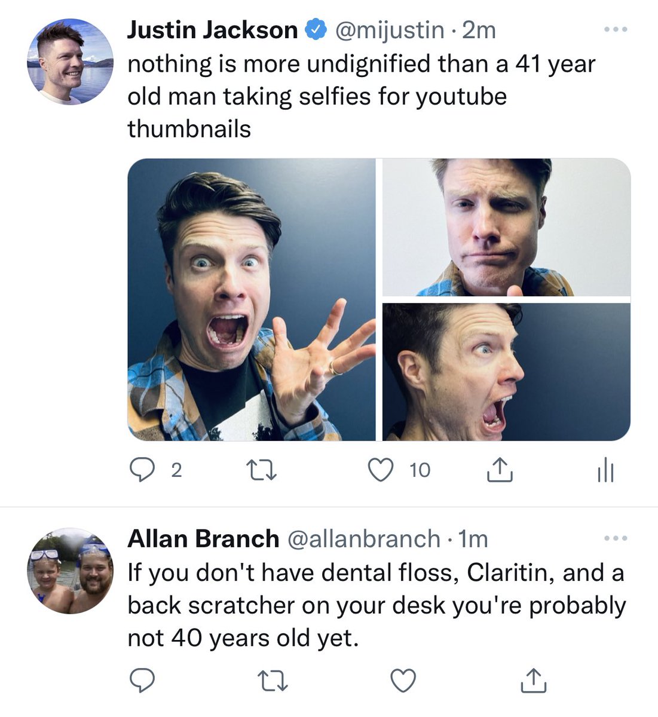Like Justin Jackson's tweet

[381, 471]
